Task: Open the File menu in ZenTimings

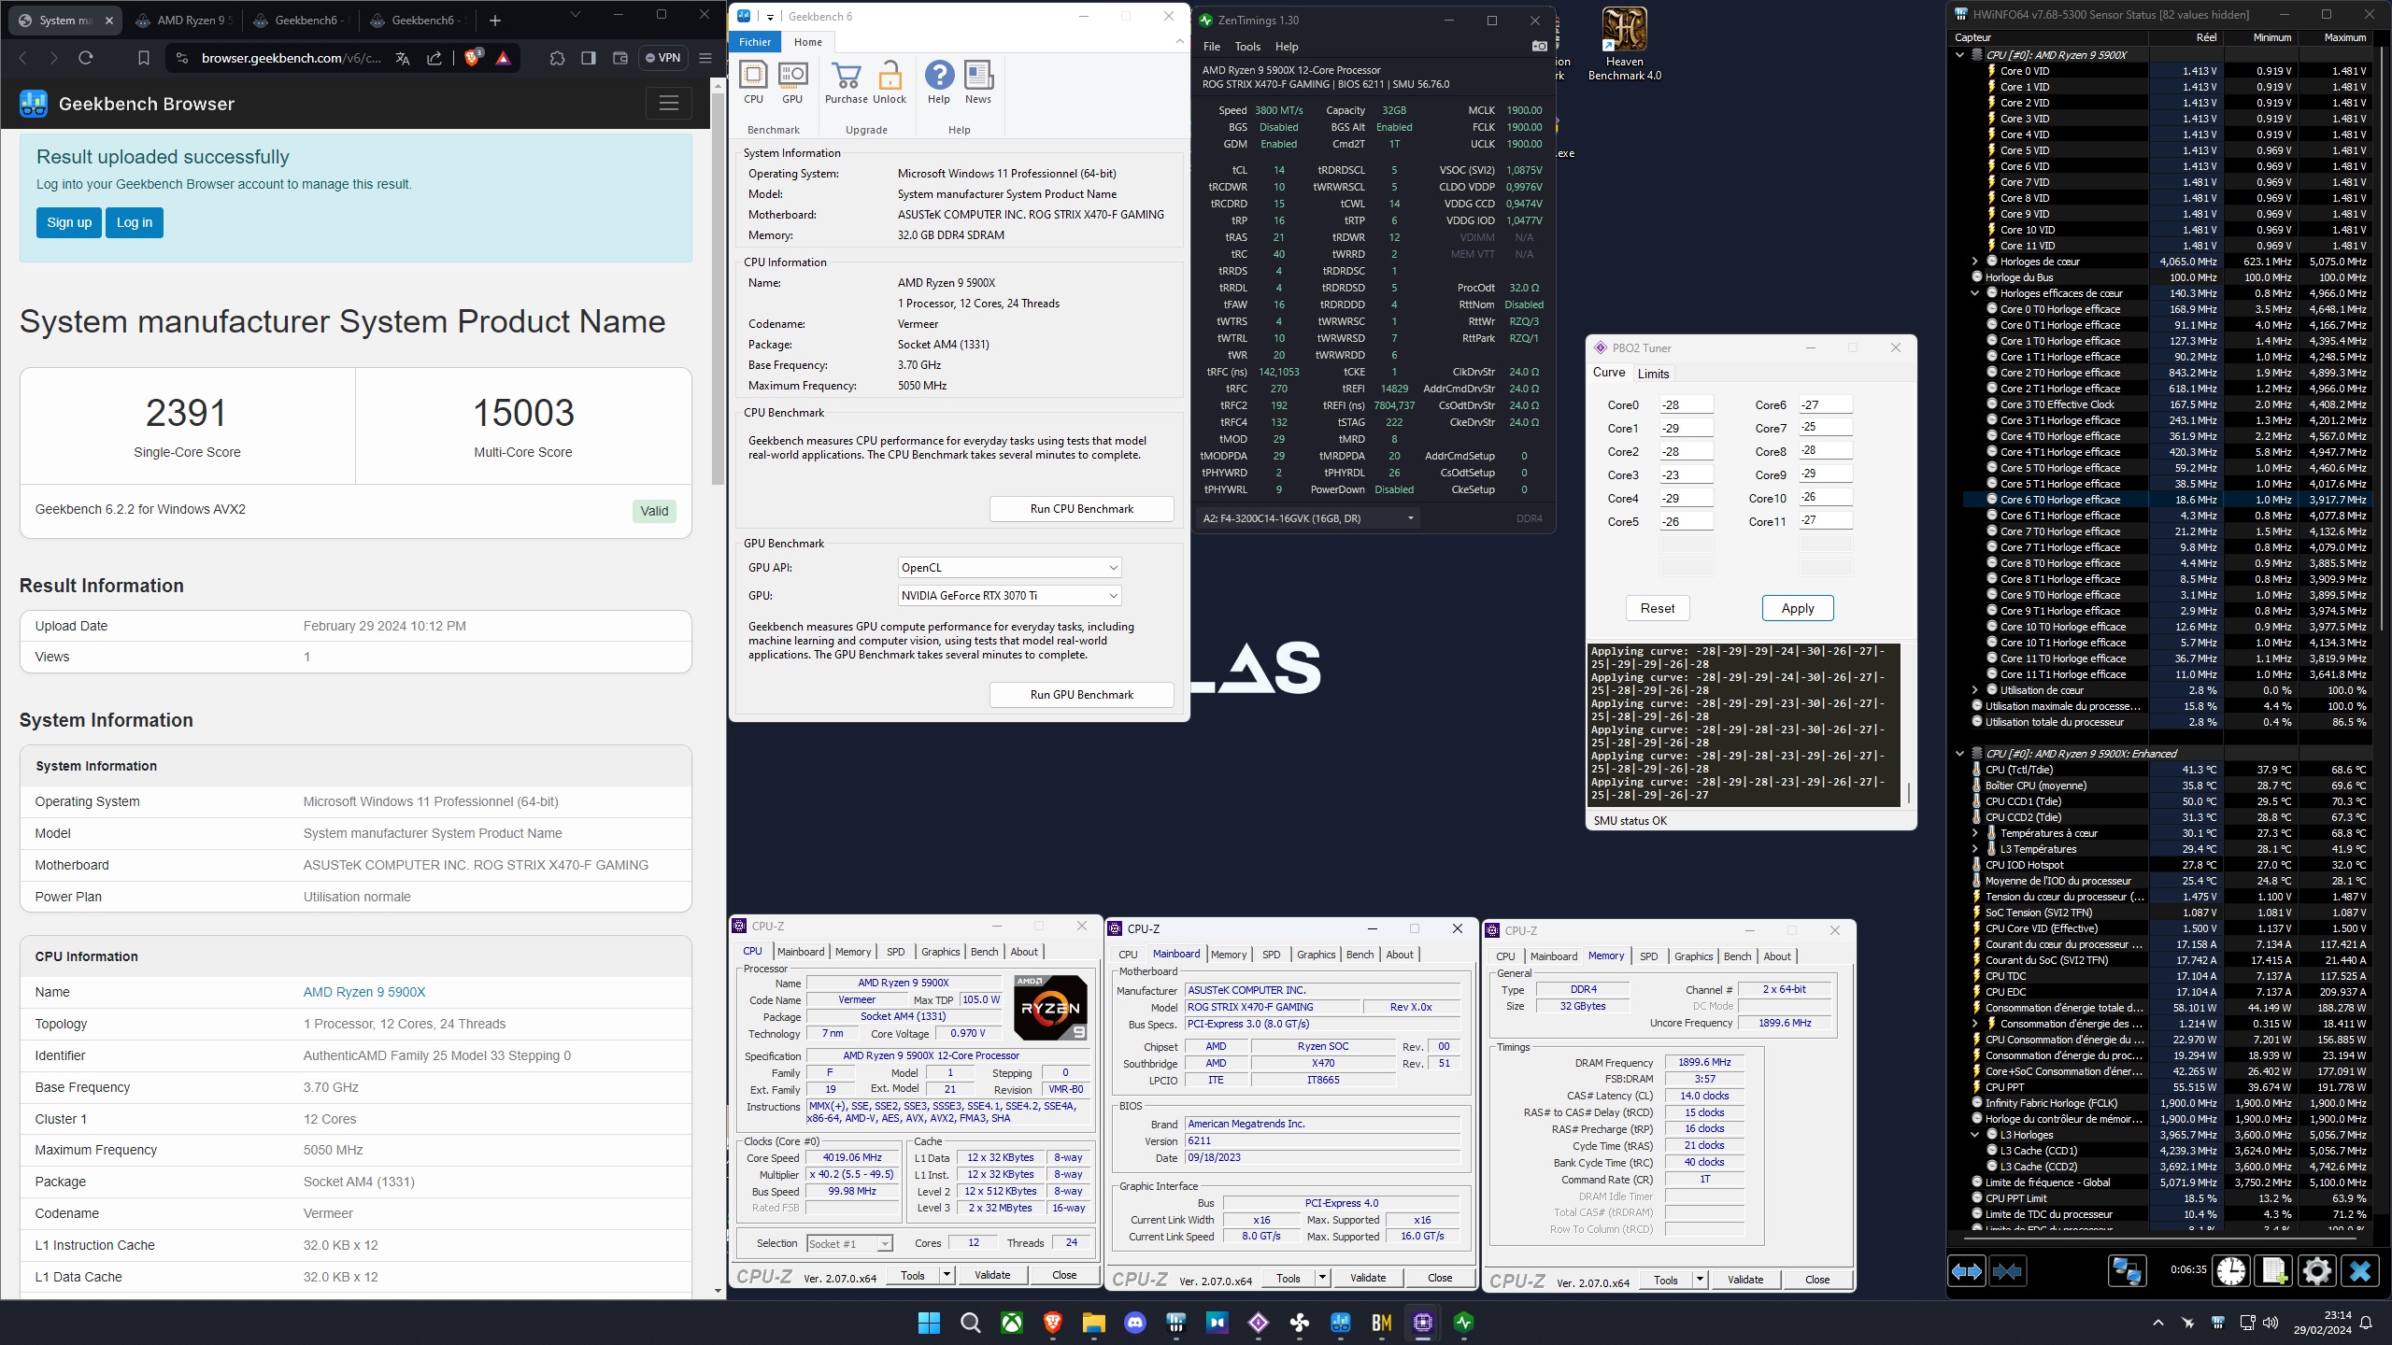Action: pyautogui.click(x=1212, y=47)
